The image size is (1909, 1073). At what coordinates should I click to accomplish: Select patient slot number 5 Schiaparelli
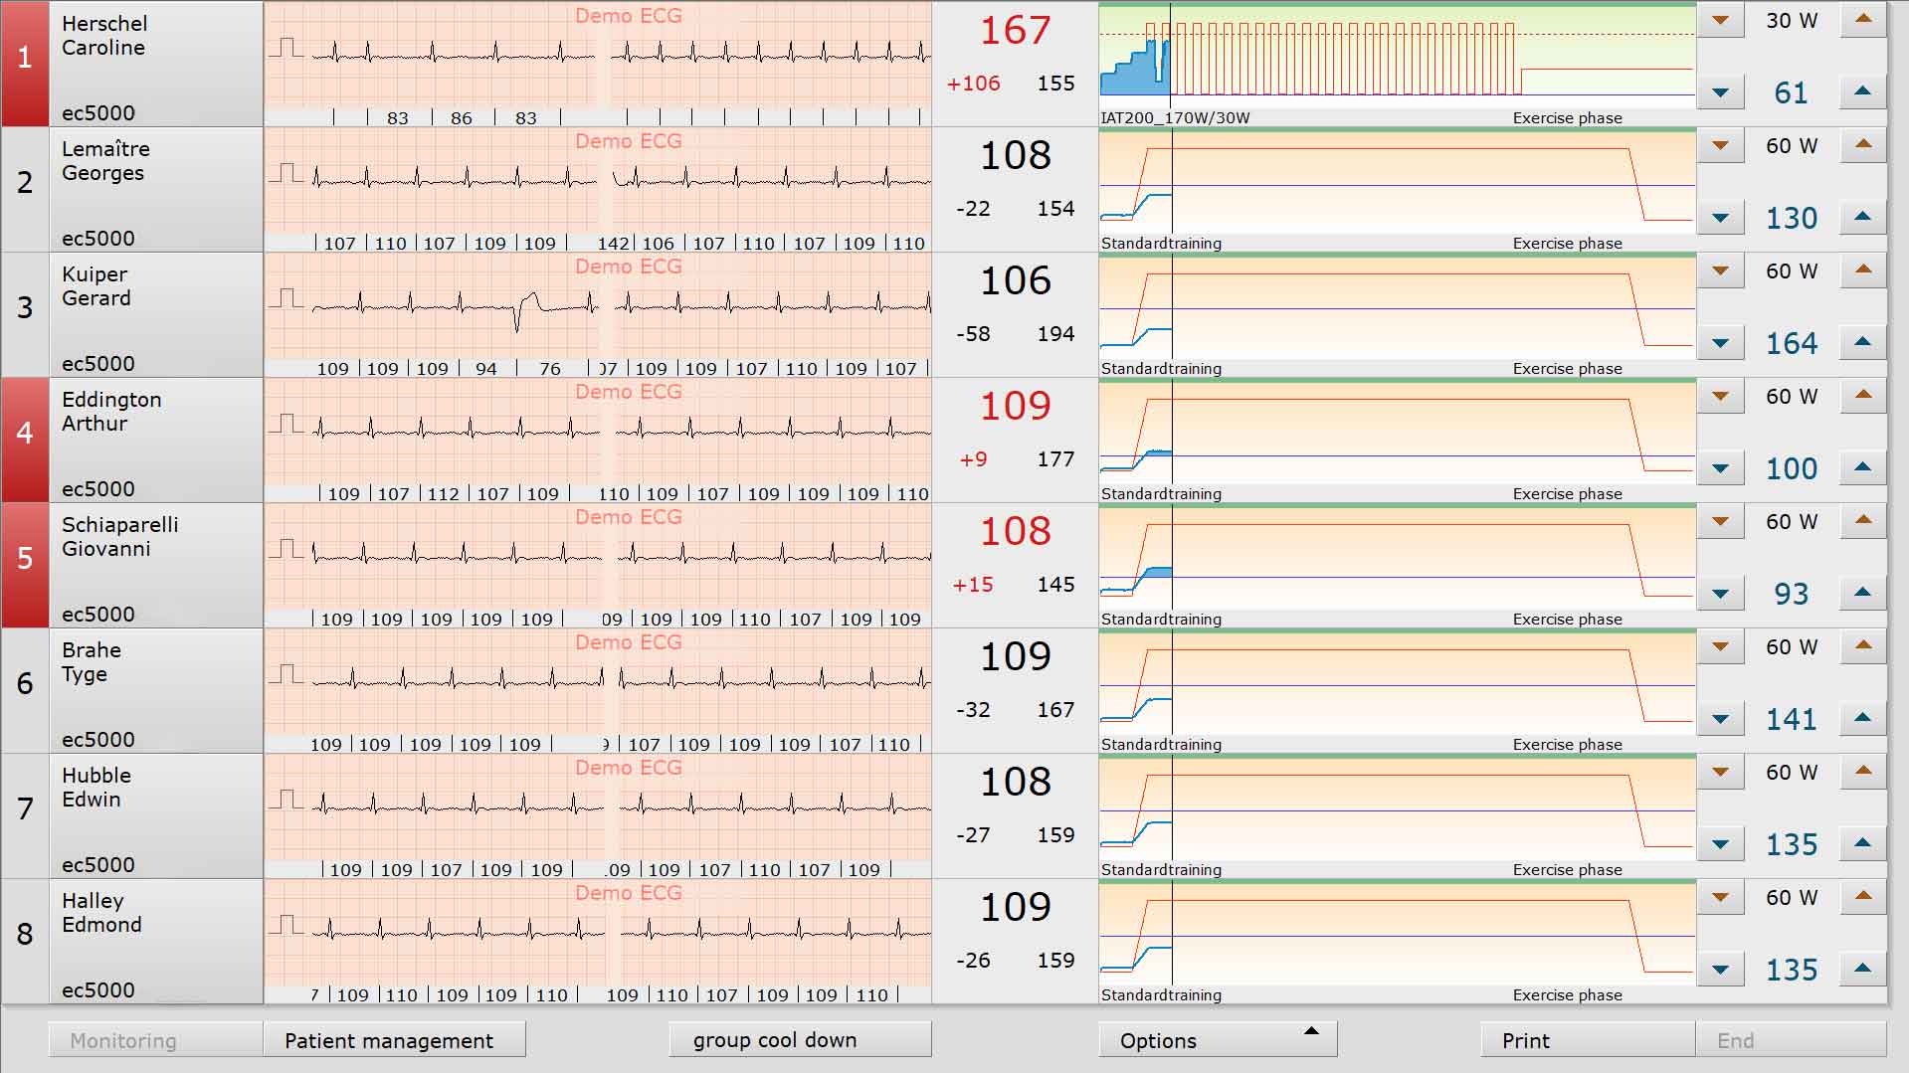click(25, 565)
